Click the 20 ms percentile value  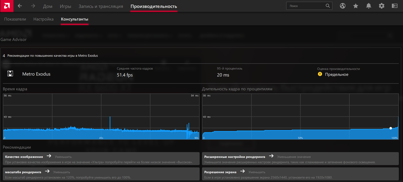point(223,75)
